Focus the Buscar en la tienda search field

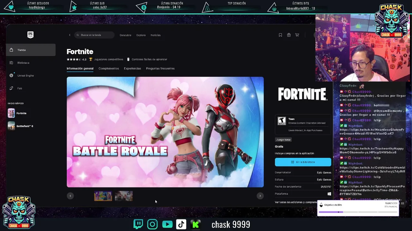(94, 35)
